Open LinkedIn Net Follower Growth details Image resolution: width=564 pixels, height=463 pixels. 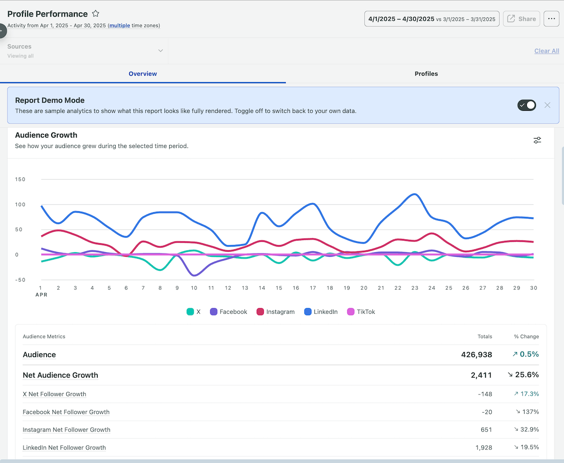pyautogui.click(x=64, y=448)
